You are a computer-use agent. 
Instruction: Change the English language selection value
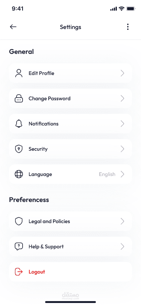click(107, 174)
